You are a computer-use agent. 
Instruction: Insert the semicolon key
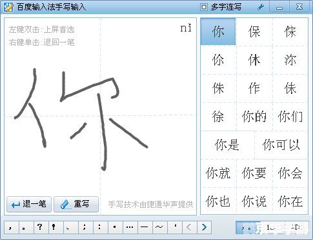pos(85,227)
